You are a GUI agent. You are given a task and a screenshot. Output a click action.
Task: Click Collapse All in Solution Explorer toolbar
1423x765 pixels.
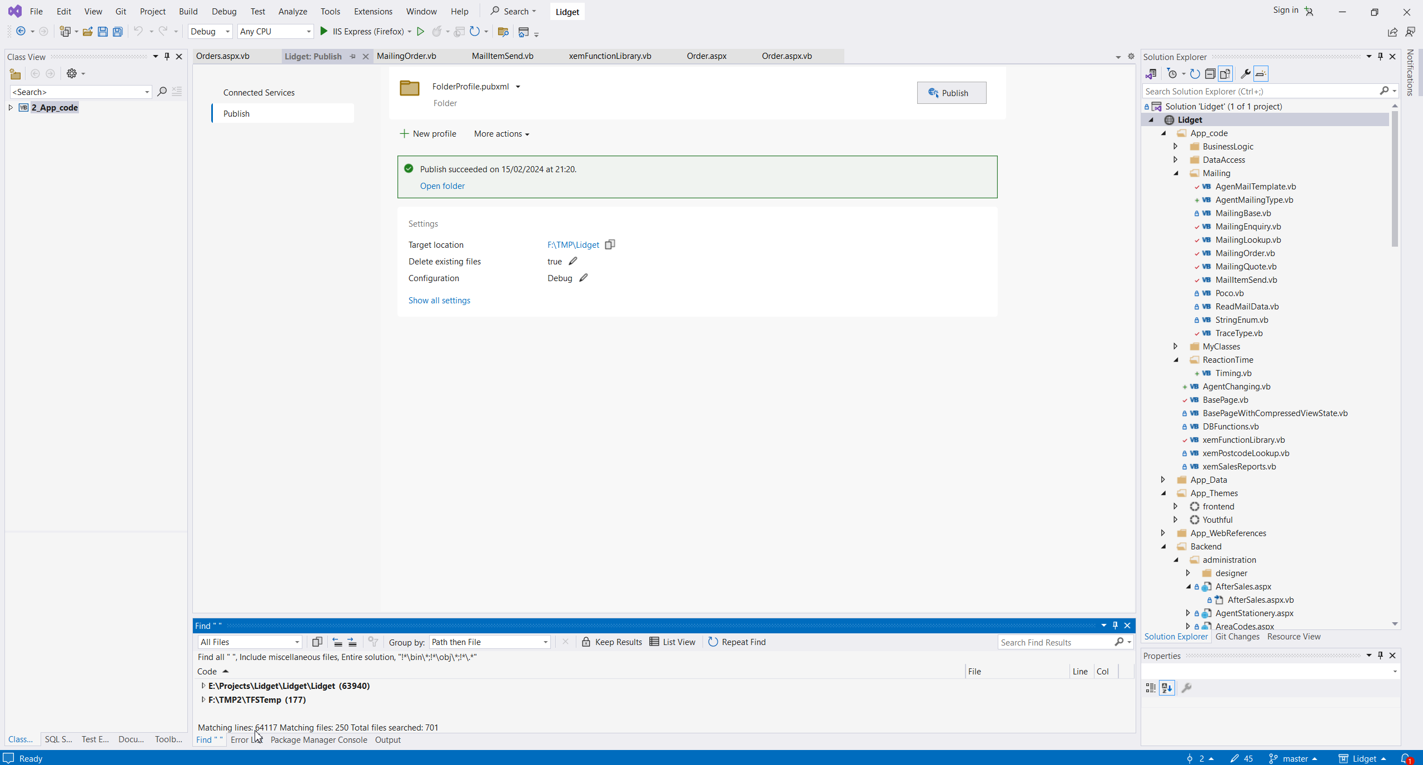click(1210, 74)
